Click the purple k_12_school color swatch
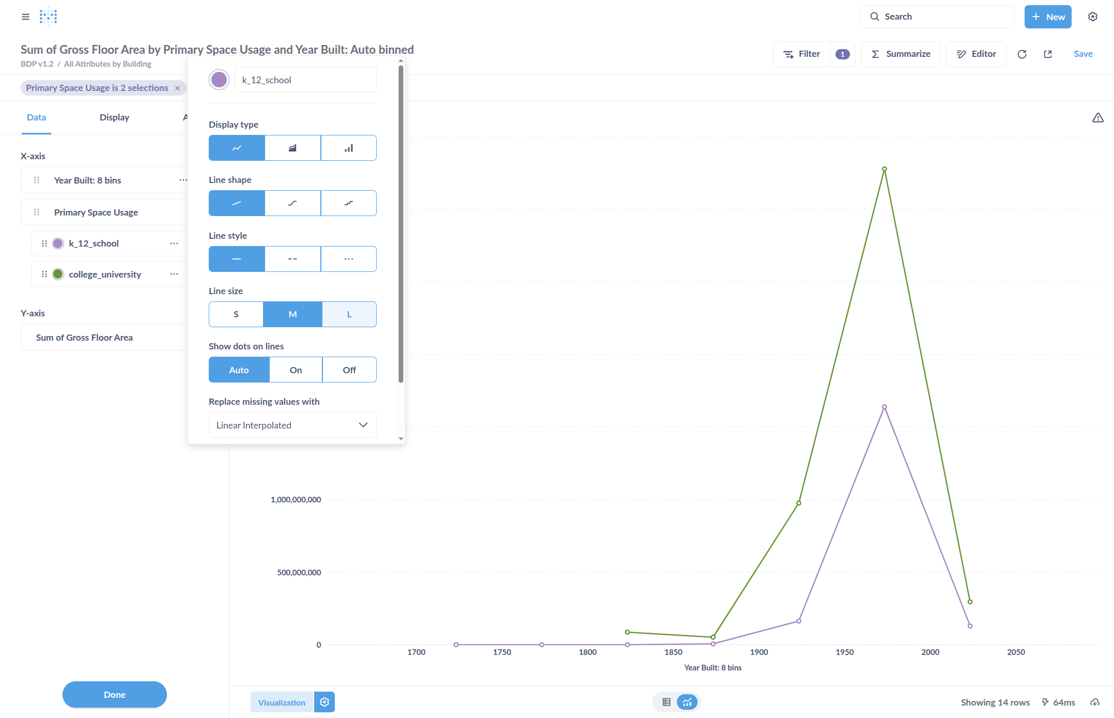Image resolution: width=1114 pixels, height=718 pixels. pos(219,80)
